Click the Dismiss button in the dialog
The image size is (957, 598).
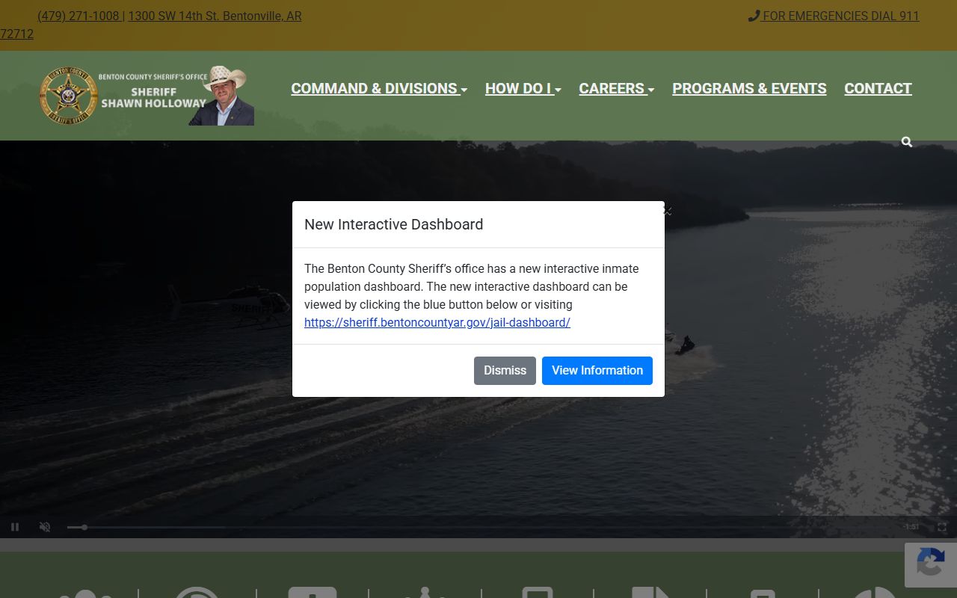[x=505, y=371]
